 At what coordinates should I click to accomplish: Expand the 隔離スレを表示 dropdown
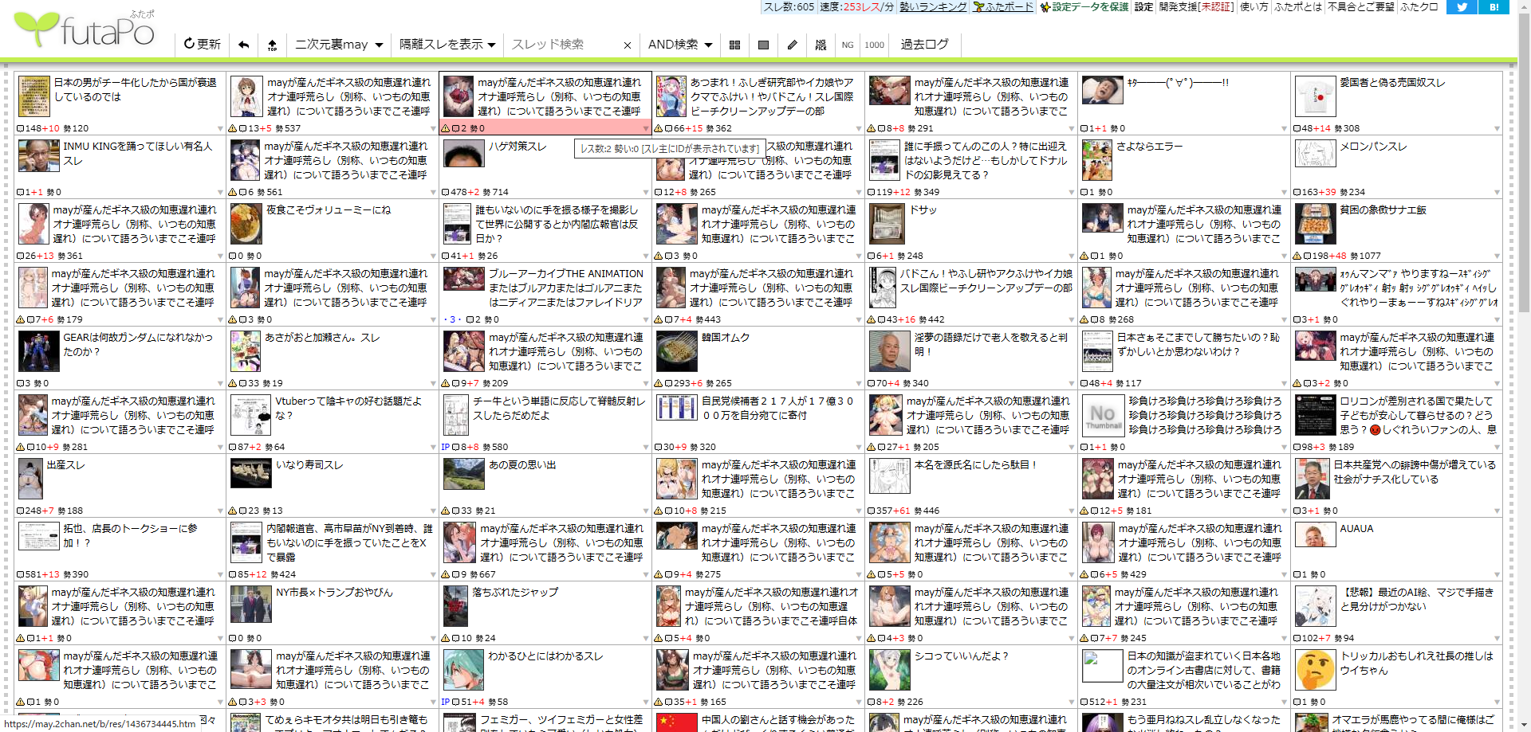(x=447, y=45)
